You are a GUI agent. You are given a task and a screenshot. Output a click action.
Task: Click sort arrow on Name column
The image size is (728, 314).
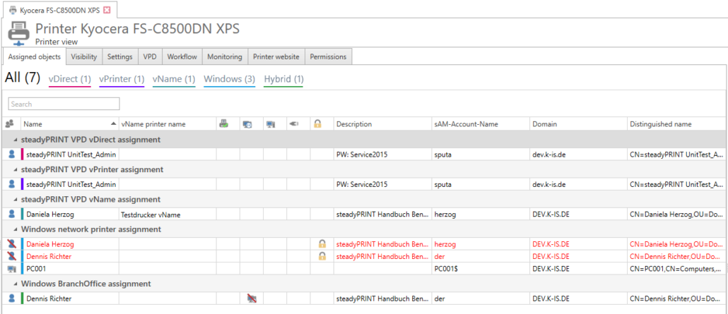[x=113, y=124]
